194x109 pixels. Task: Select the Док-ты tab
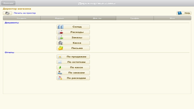[97, 18]
